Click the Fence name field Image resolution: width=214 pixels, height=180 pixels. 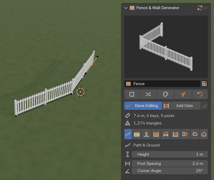click(x=162, y=84)
